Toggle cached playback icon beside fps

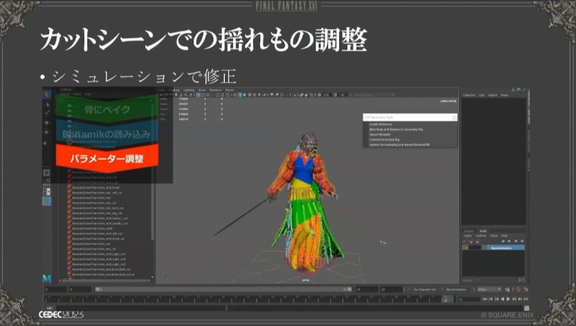508,290
